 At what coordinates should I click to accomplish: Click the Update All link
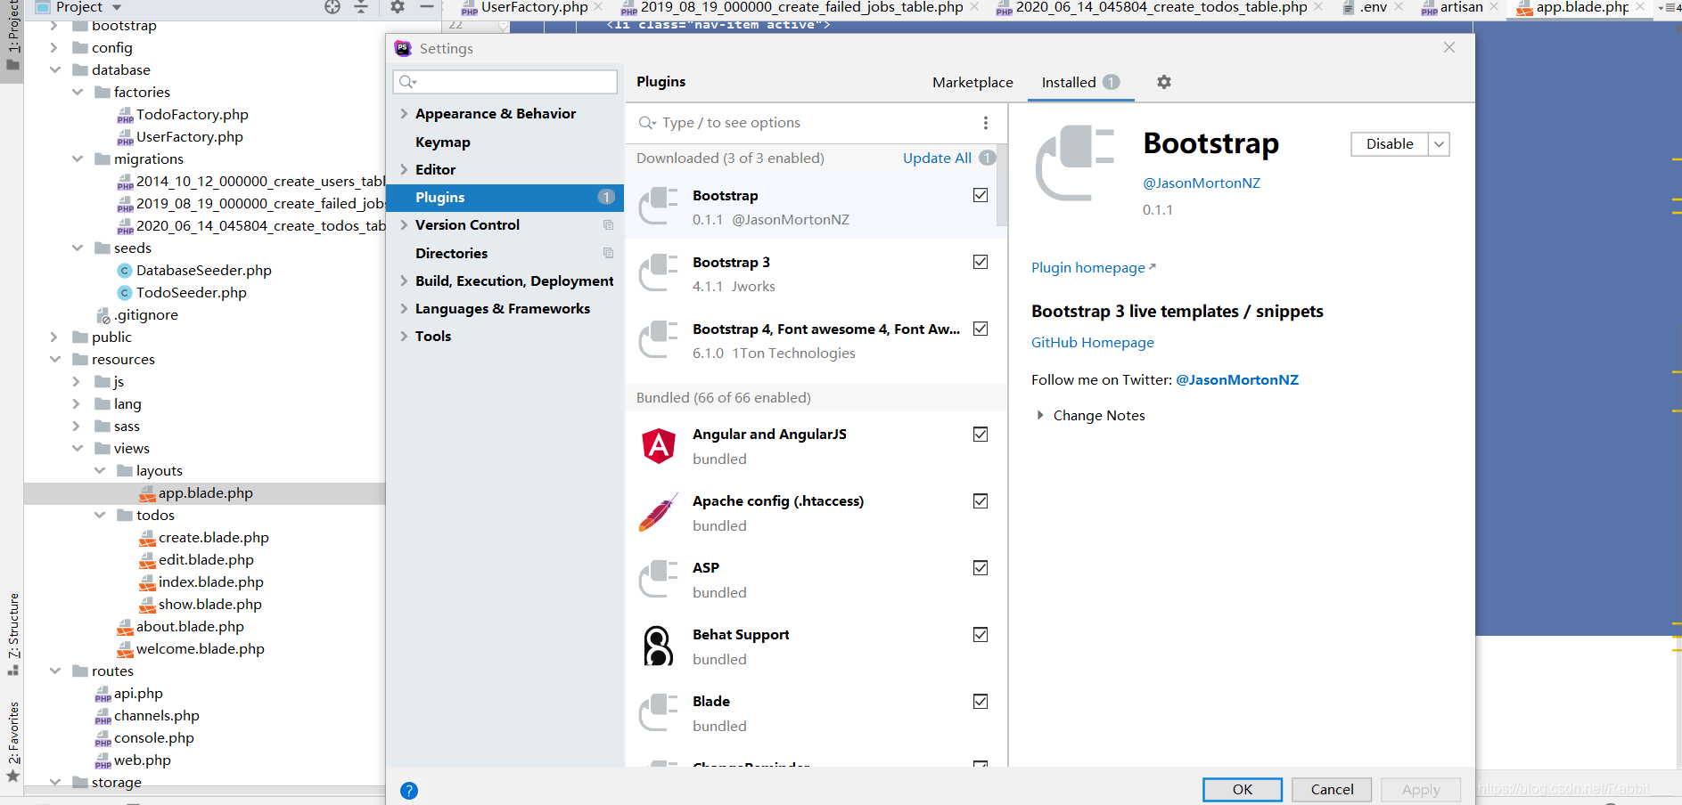pyautogui.click(x=937, y=158)
